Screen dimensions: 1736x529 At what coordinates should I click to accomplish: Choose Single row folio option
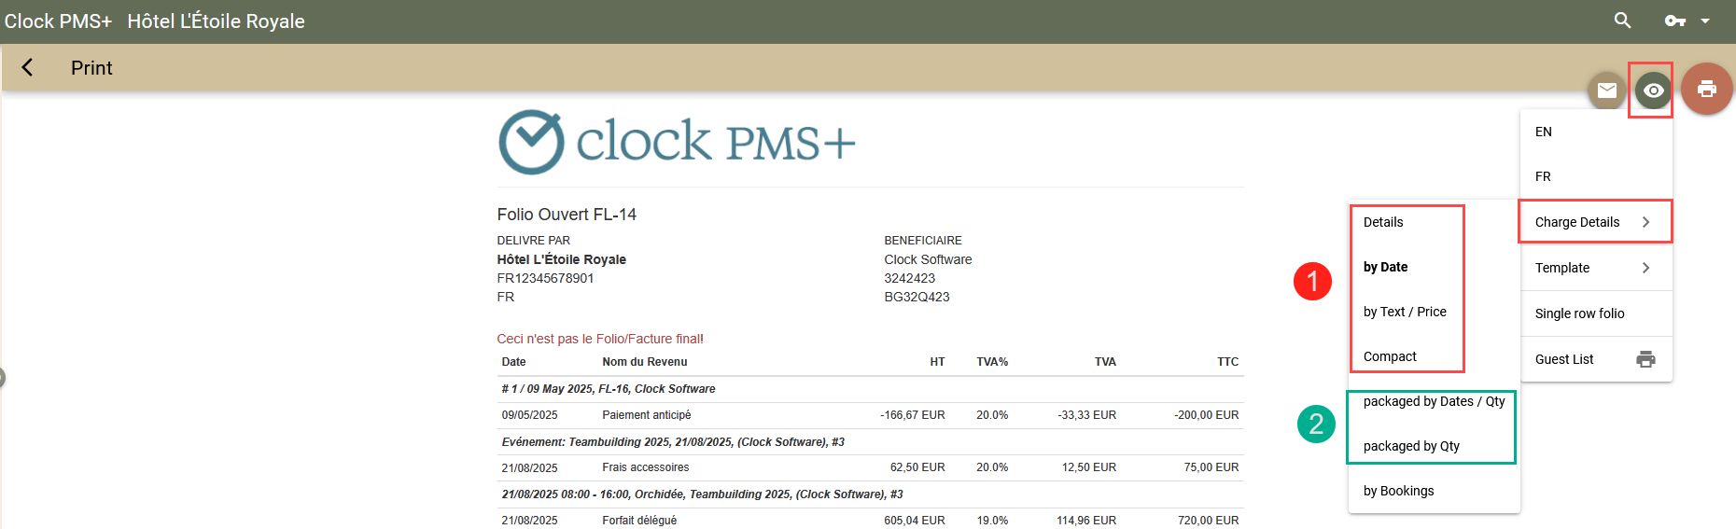point(1596,313)
